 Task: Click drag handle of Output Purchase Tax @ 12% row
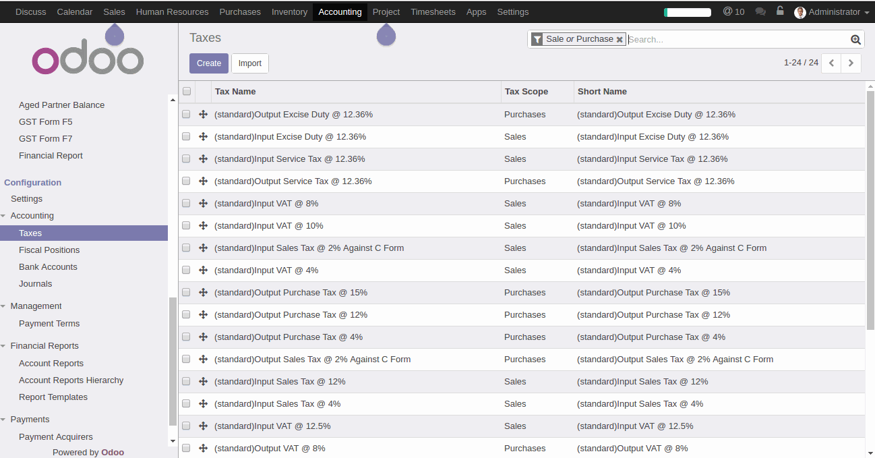203,315
